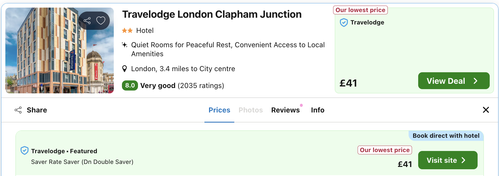The image size is (499, 176).
Task: Open the Reviews tab
Action: (285, 110)
